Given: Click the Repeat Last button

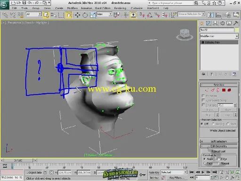Looking at the screenshot, I should tap(218, 151).
